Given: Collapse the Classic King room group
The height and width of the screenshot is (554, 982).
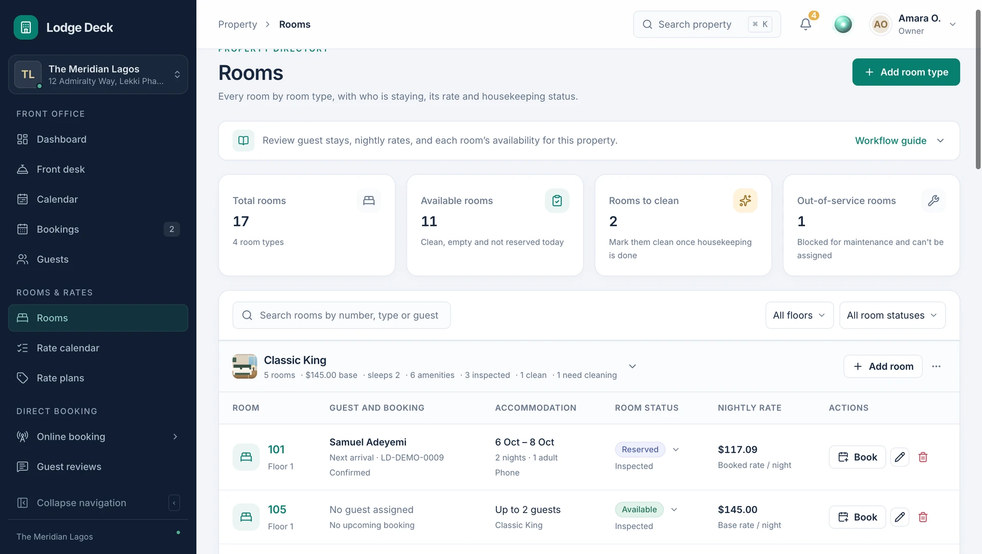Looking at the screenshot, I should point(632,366).
